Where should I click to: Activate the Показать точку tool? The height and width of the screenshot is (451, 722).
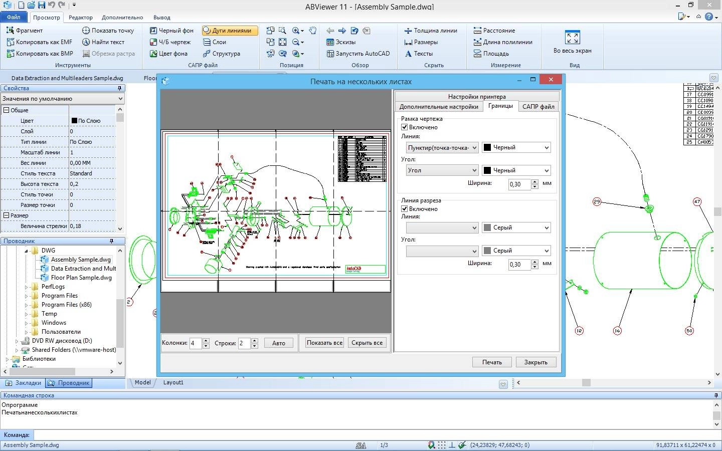point(108,31)
